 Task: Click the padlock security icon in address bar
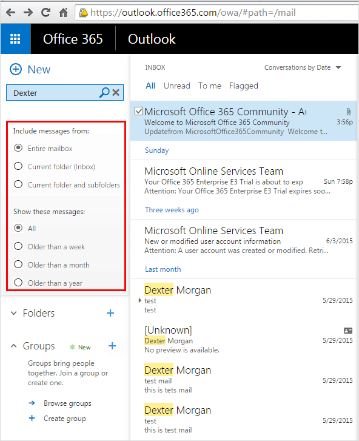pyautogui.click(x=83, y=12)
